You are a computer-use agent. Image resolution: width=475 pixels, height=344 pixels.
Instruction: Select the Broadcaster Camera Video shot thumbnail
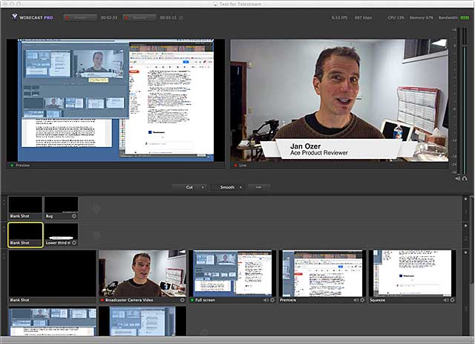(x=142, y=273)
